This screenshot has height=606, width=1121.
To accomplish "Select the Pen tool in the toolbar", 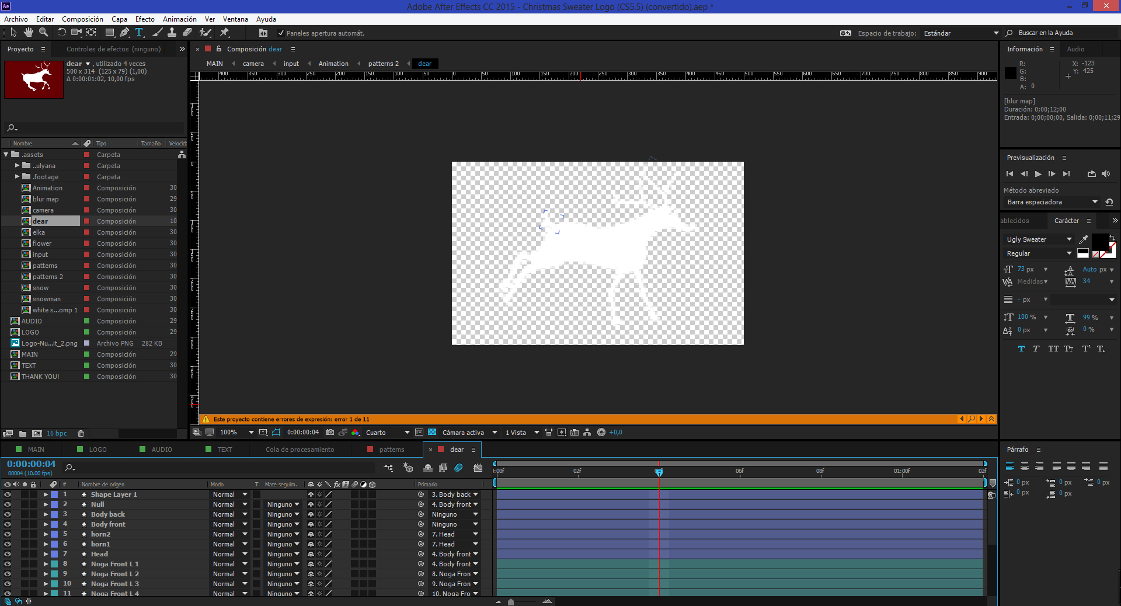I will 124,33.
